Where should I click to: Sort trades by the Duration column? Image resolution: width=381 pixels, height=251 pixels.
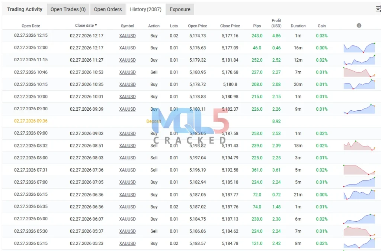(x=298, y=26)
